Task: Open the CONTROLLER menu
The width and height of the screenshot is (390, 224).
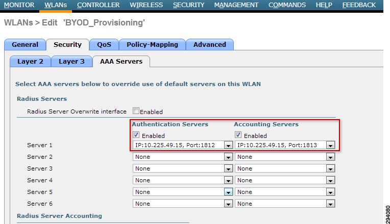Action: (98, 5)
